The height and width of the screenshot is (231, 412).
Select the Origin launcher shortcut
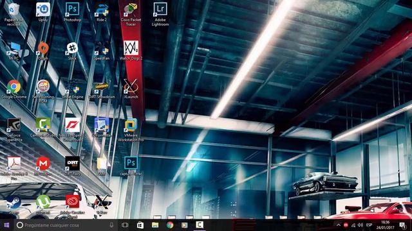[43, 51]
